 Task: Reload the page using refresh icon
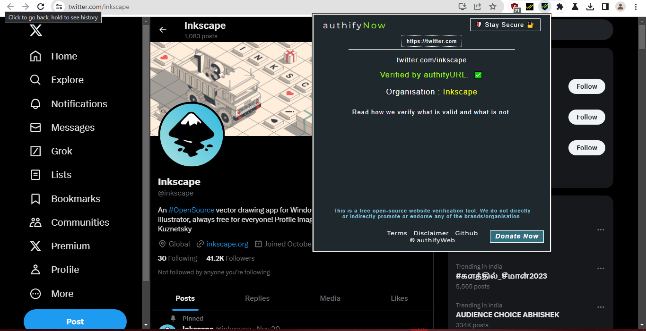point(41,7)
